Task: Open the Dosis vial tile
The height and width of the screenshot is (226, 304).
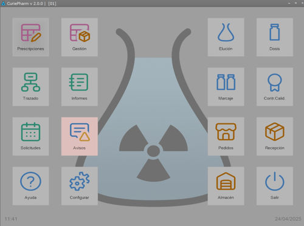Action: tap(275, 37)
